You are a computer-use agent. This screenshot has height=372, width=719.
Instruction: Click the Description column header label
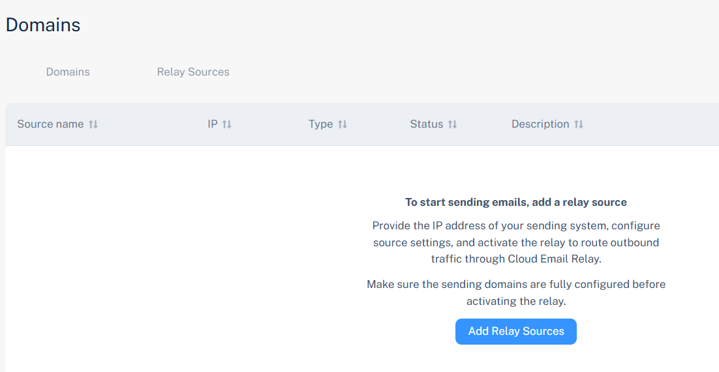pos(540,124)
